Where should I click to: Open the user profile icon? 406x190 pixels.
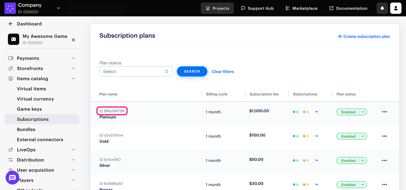click(396, 8)
